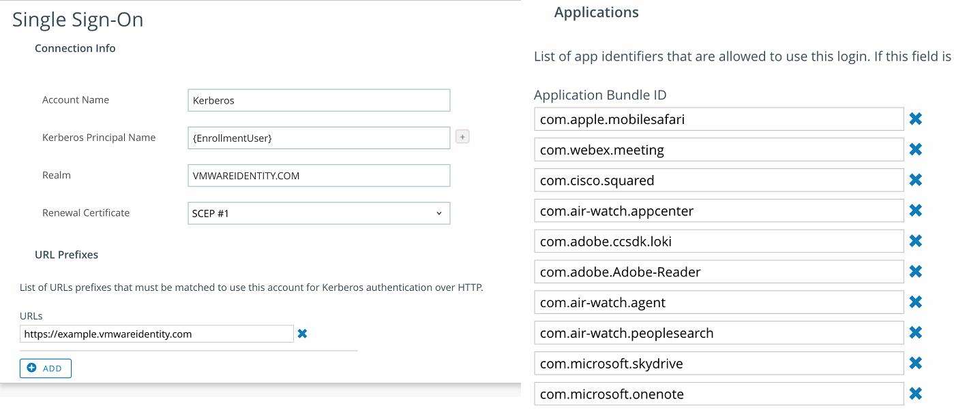The width and height of the screenshot is (954, 410).
Task: Remove the com.adobe.ccsdk.loki bundle ID
Action: (x=916, y=241)
